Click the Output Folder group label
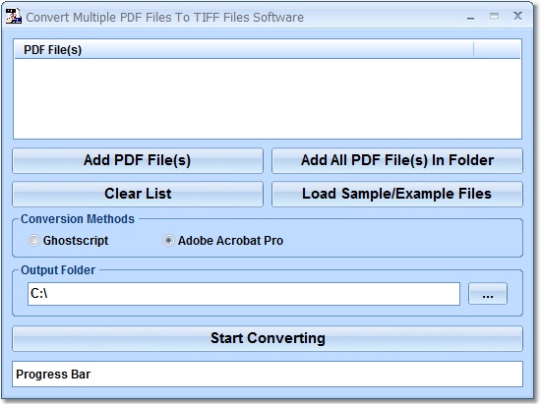 tap(58, 270)
